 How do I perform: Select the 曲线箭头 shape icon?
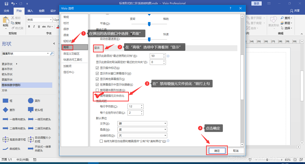click(x=5, y=149)
